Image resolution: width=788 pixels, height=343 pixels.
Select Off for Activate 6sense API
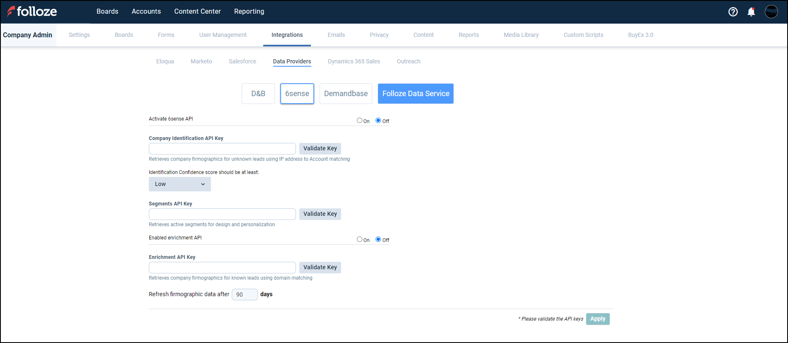pos(378,121)
